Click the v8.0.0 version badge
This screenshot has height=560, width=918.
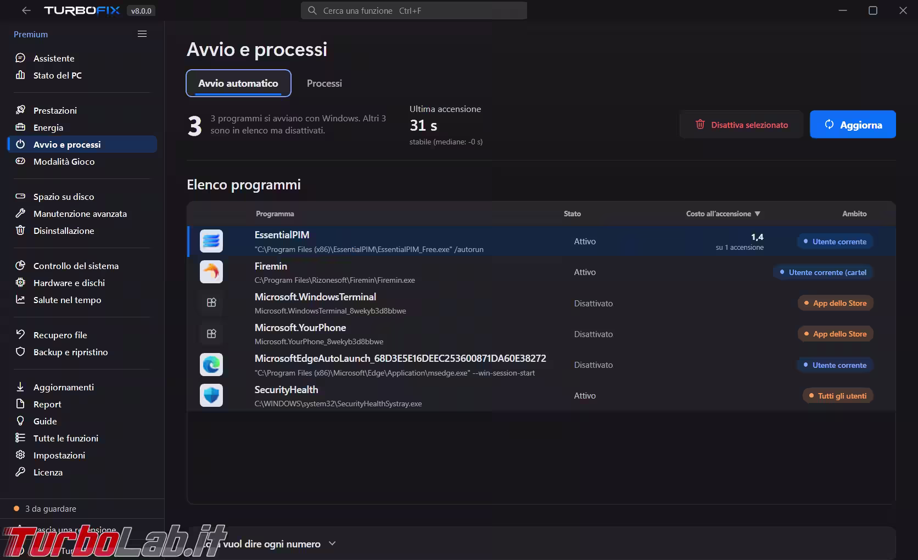pos(141,11)
